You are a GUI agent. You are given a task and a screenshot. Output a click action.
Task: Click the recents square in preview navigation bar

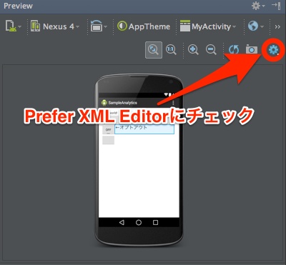click(155, 223)
